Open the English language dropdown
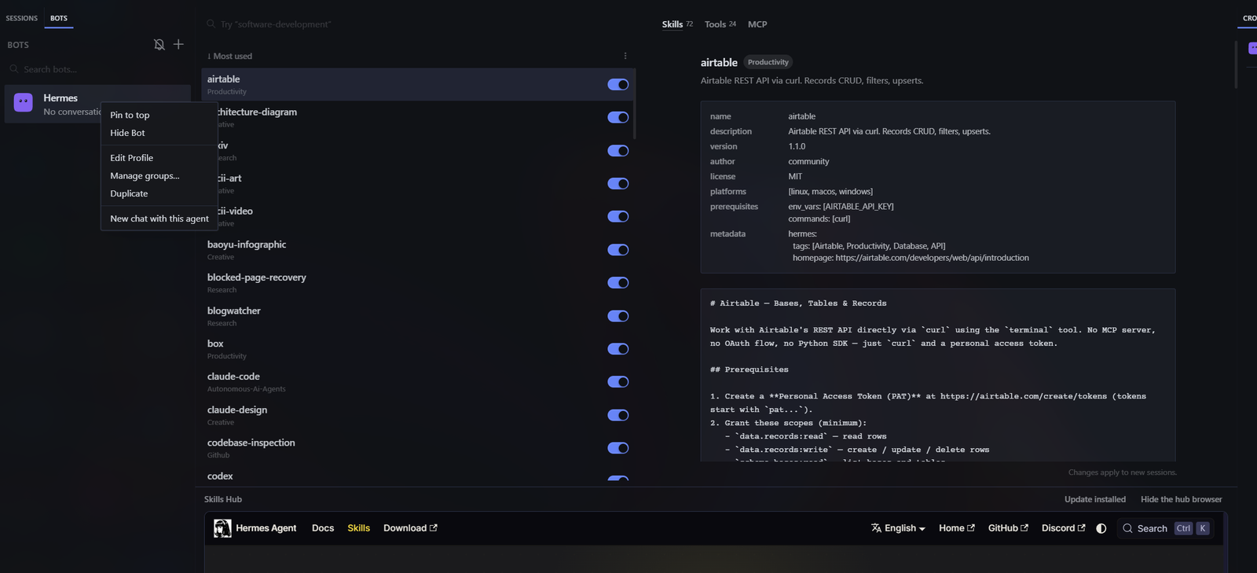Screen dimensions: 1257x573 pos(898,528)
